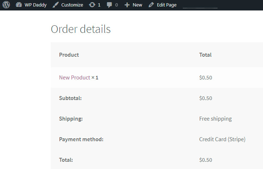Open the dashboard gauge icon beside WP Daddy

[x=19, y=5]
